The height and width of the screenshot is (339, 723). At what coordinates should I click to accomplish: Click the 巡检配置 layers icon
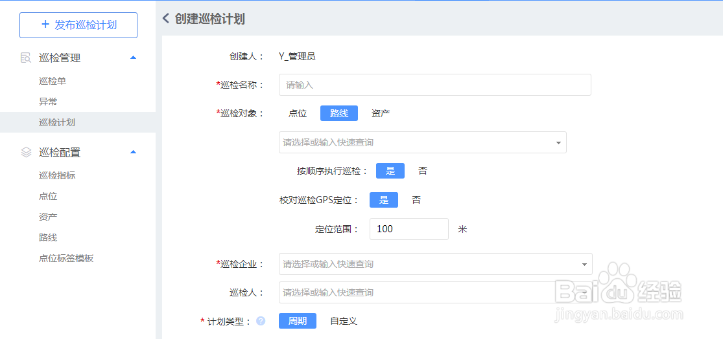click(x=26, y=153)
